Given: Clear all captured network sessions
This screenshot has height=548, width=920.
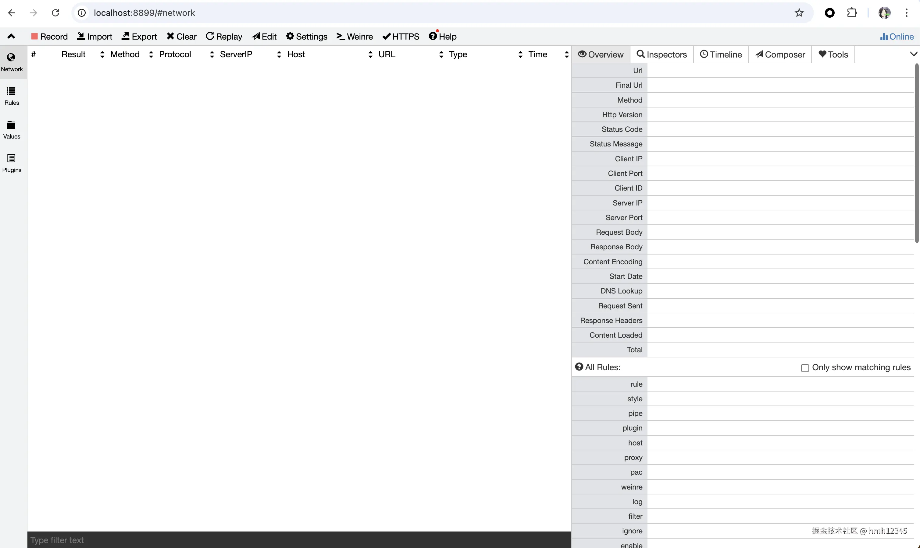Looking at the screenshot, I should coord(181,37).
